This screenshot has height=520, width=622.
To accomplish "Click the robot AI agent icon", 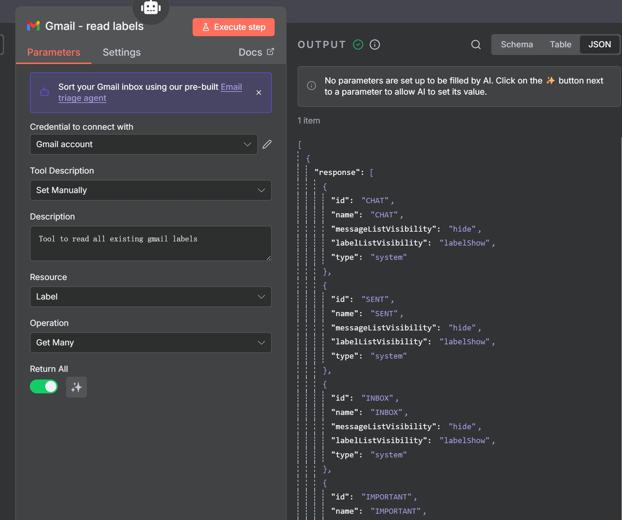I will (151, 8).
